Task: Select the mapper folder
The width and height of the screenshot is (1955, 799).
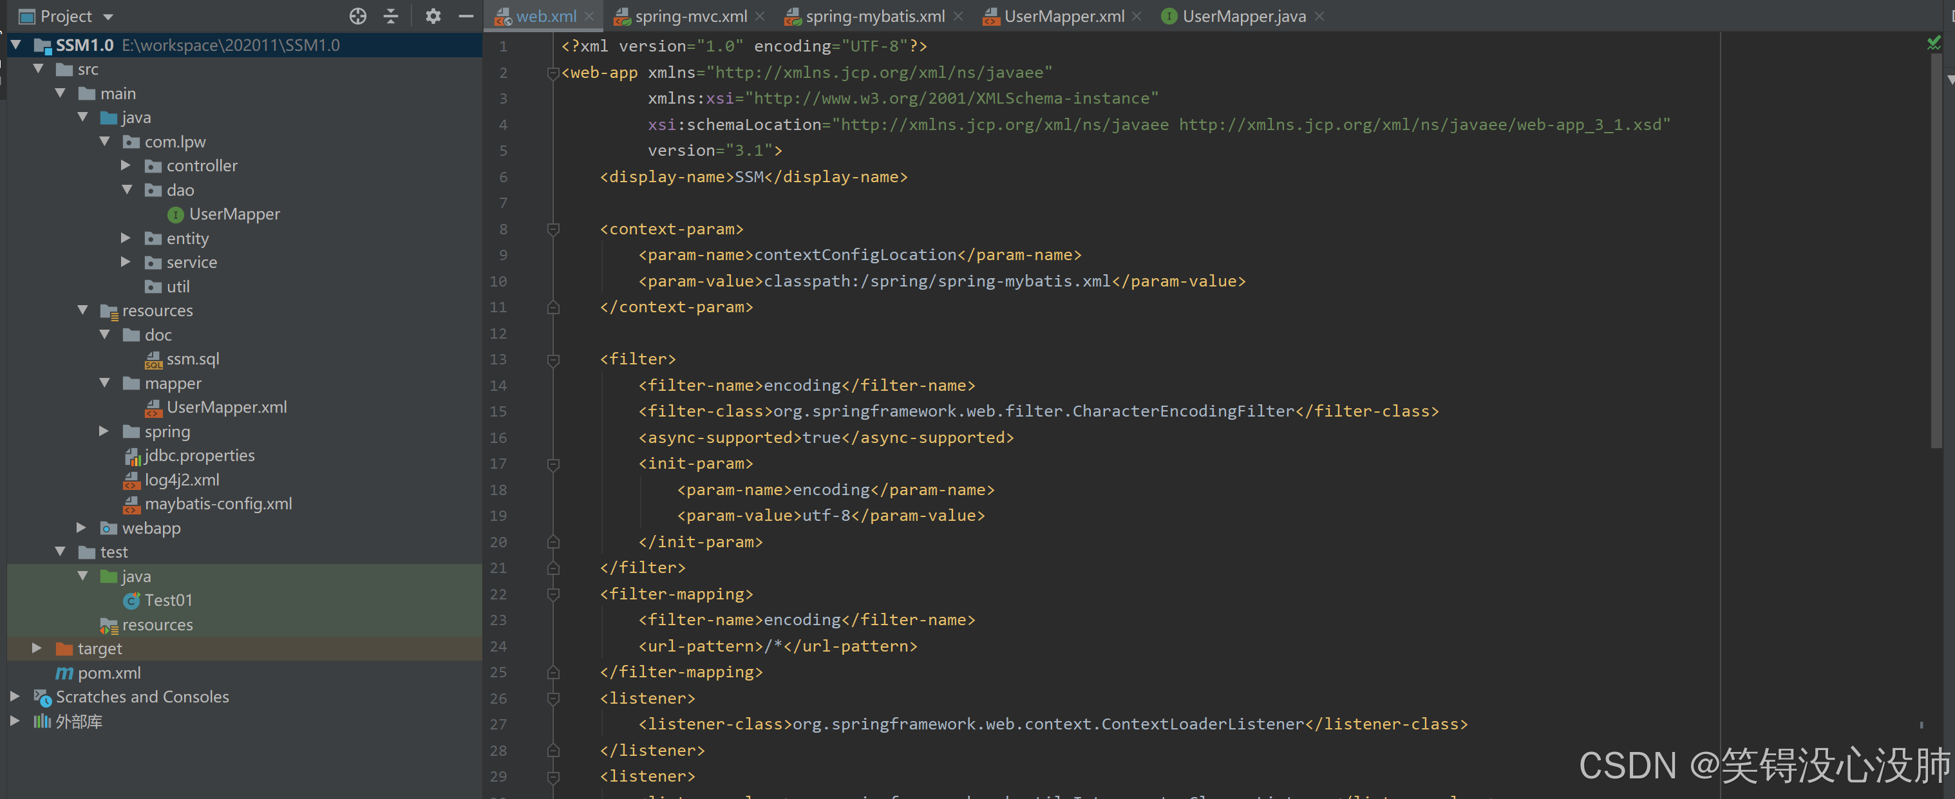Action: 162,383
